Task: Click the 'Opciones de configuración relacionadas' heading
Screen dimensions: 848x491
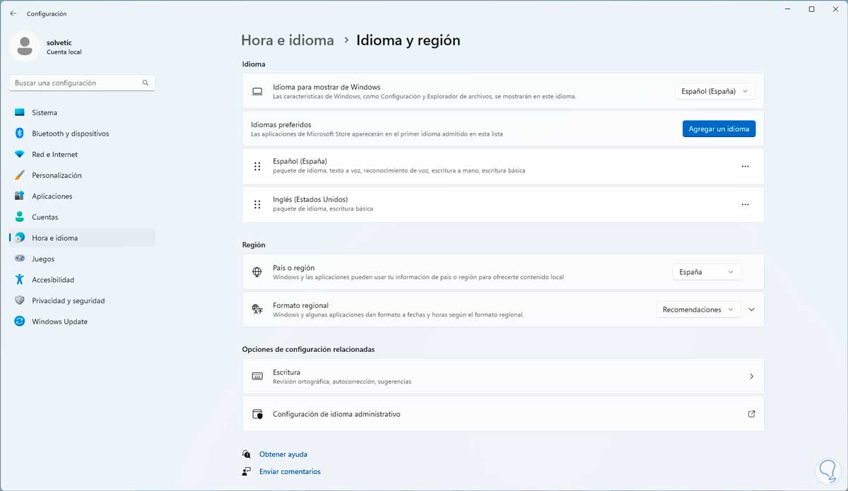Action: (308, 349)
